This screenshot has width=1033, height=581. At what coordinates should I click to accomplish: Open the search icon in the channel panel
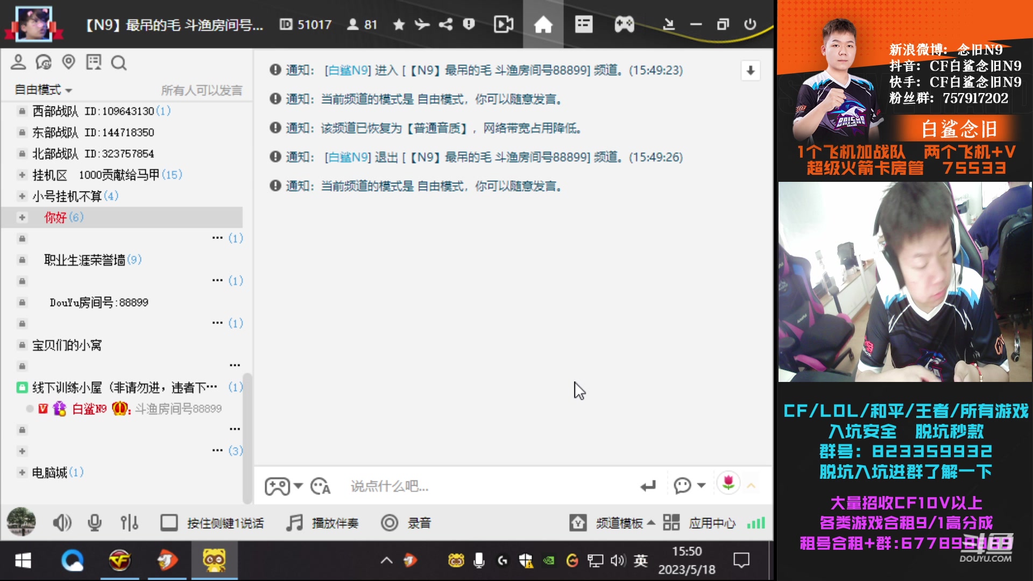coord(119,63)
